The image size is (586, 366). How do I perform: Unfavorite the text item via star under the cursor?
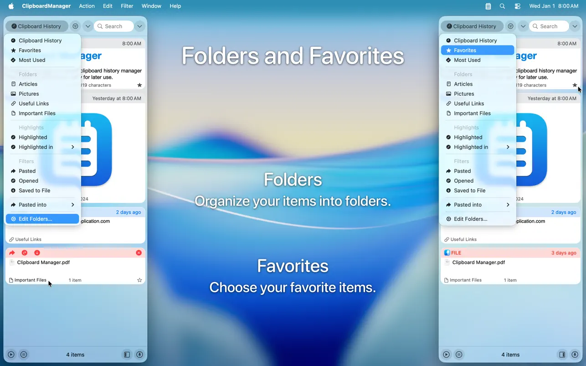[x=575, y=85]
